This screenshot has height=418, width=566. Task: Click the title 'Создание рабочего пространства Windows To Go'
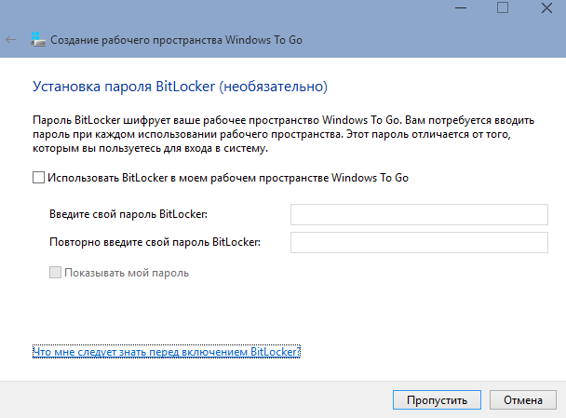click(176, 40)
